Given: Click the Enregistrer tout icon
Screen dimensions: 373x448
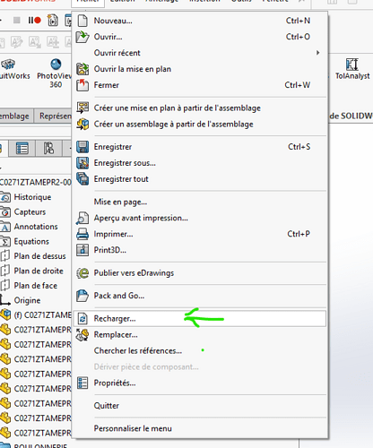Looking at the screenshot, I should (82, 179).
